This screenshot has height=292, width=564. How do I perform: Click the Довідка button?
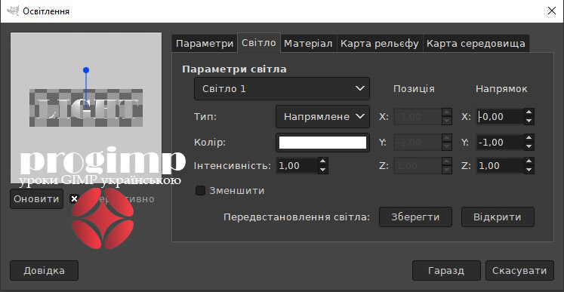(x=44, y=270)
